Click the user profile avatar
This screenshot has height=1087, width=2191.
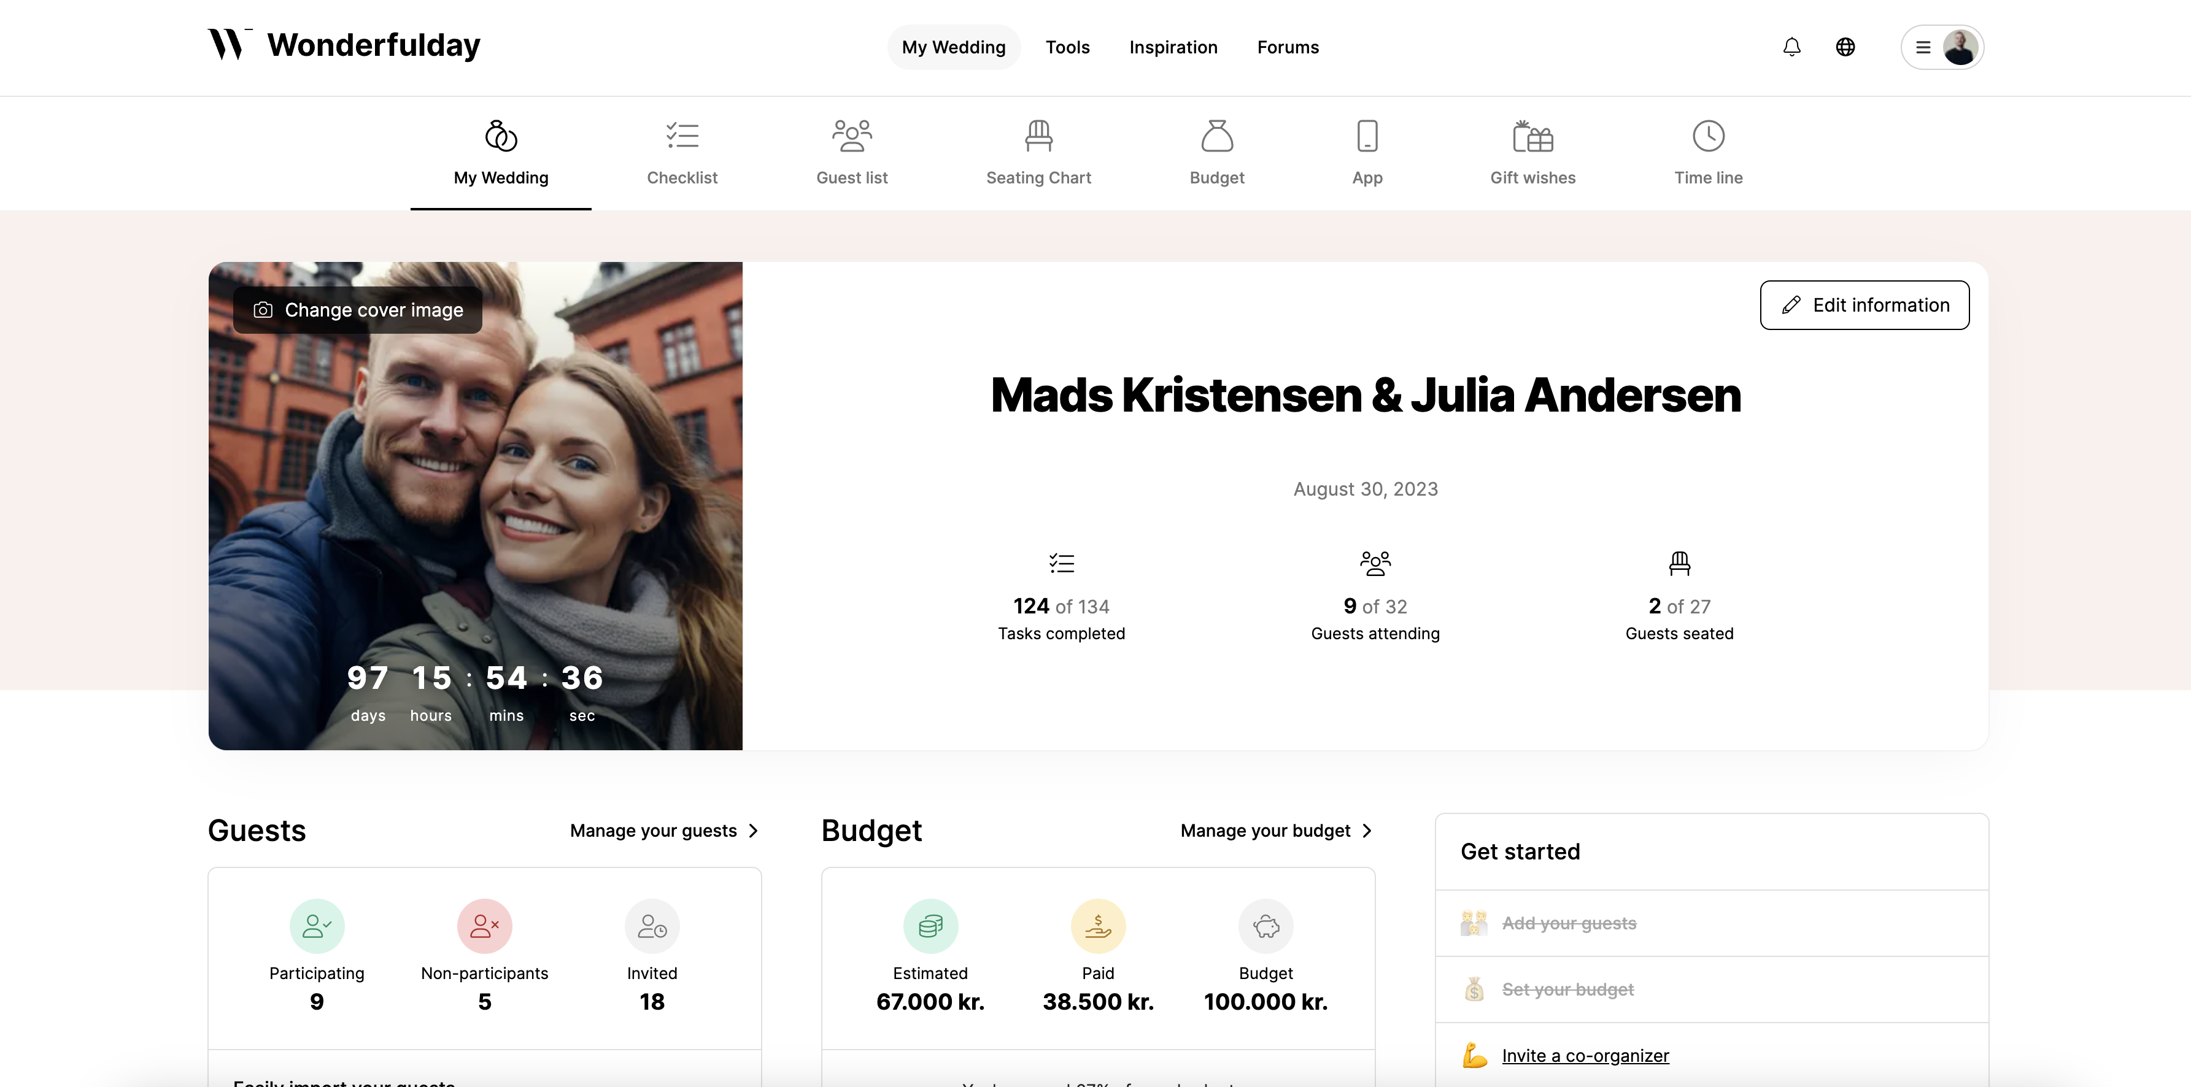1960,47
